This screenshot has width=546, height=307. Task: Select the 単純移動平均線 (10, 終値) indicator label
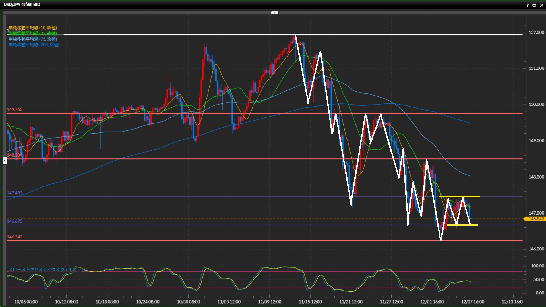(x=33, y=28)
